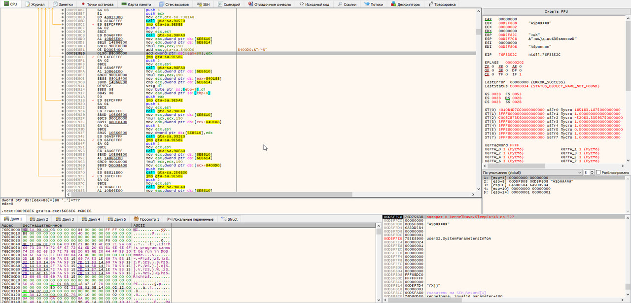The image size is (631, 303).
Task: Open the Отладочные символы tab
Action: tap(270, 4)
